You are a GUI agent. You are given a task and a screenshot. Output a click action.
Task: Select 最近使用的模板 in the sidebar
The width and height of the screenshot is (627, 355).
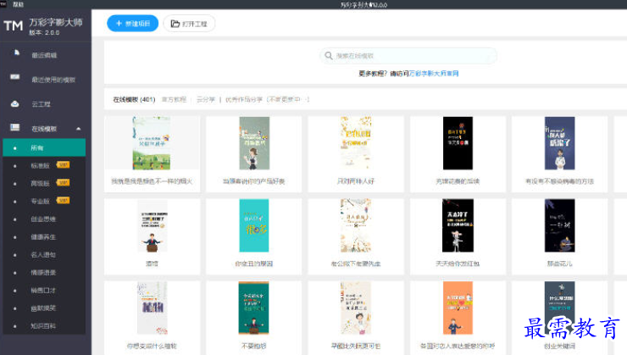point(53,80)
